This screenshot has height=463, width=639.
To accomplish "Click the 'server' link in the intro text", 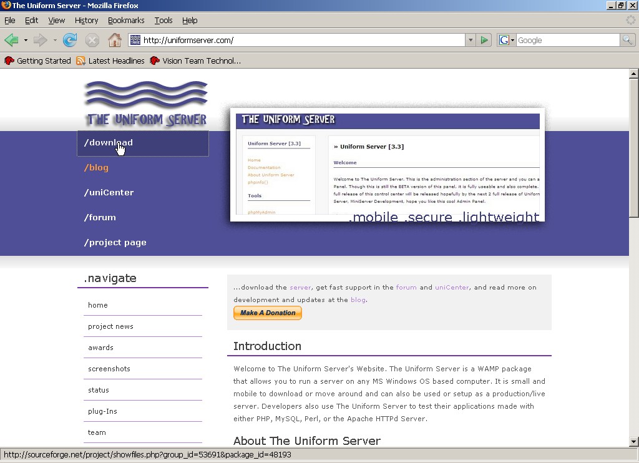I will 300,287.
